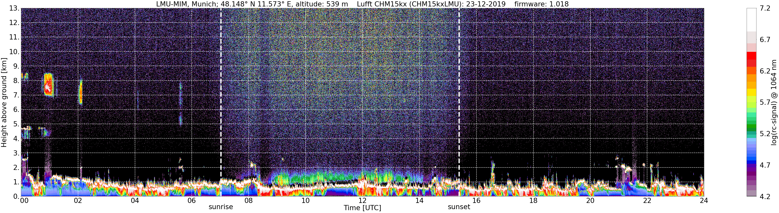
Task: Click the x-axis tick label 02
Action: pyautogui.click(x=78, y=201)
